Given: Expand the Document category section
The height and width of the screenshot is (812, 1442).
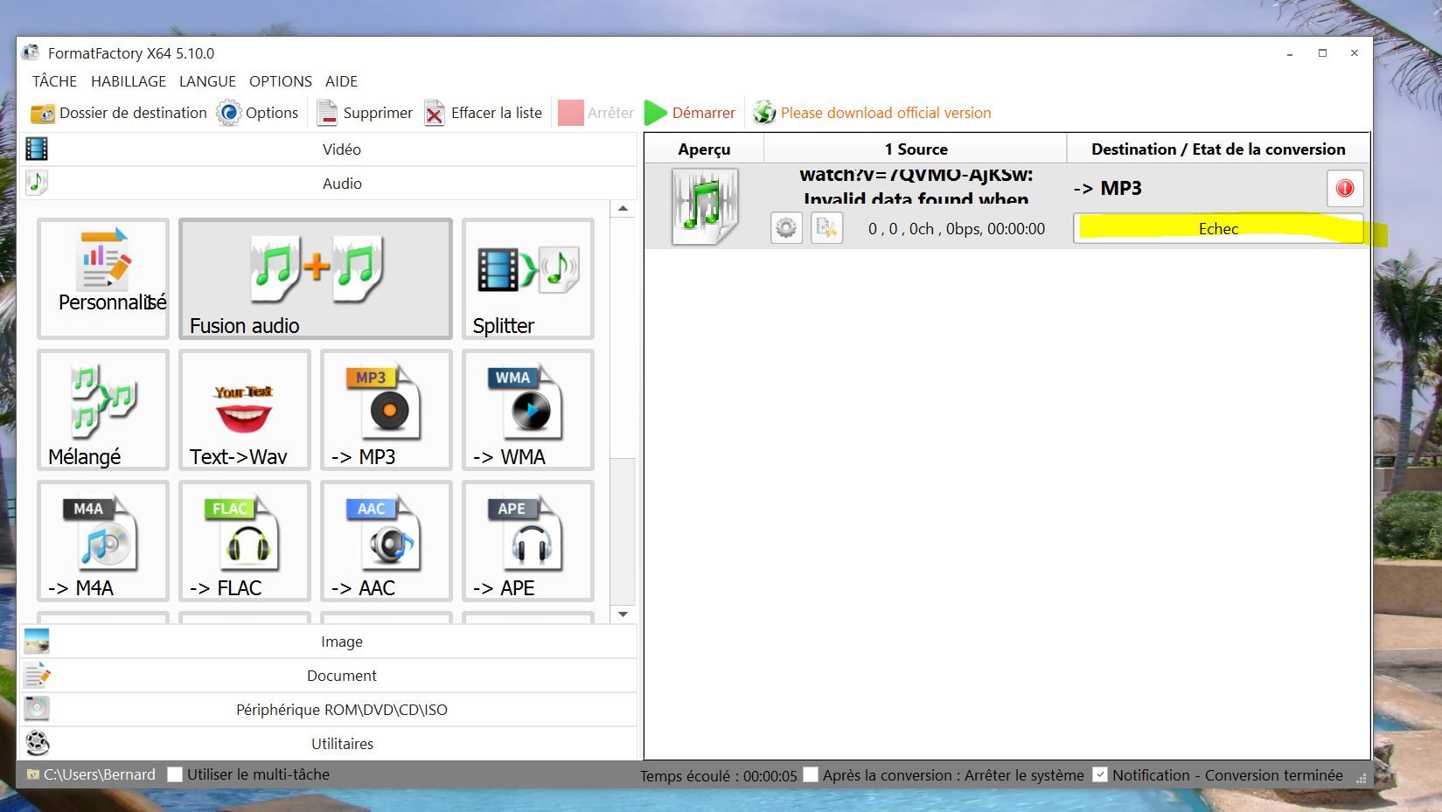Looking at the screenshot, I should click(329, 676).
